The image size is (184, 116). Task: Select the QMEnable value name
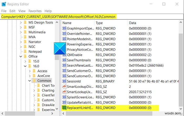click(74, 55)
